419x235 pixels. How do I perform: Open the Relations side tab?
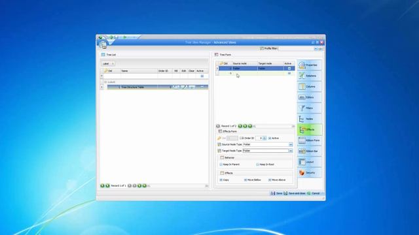coord(310,76)
